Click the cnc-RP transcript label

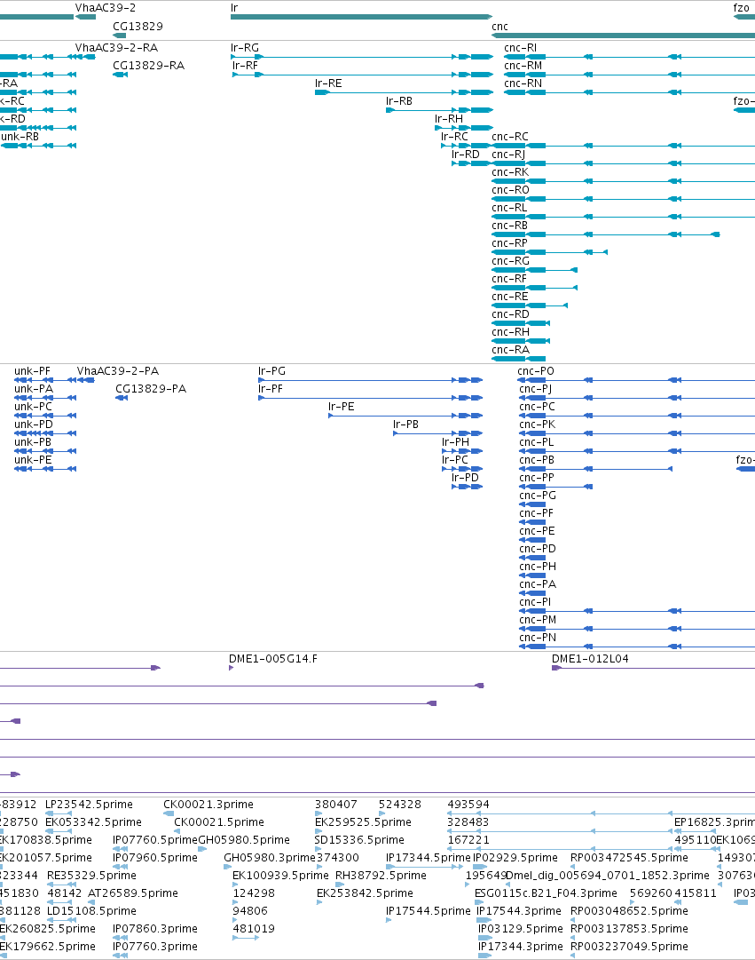coord(509,243)
